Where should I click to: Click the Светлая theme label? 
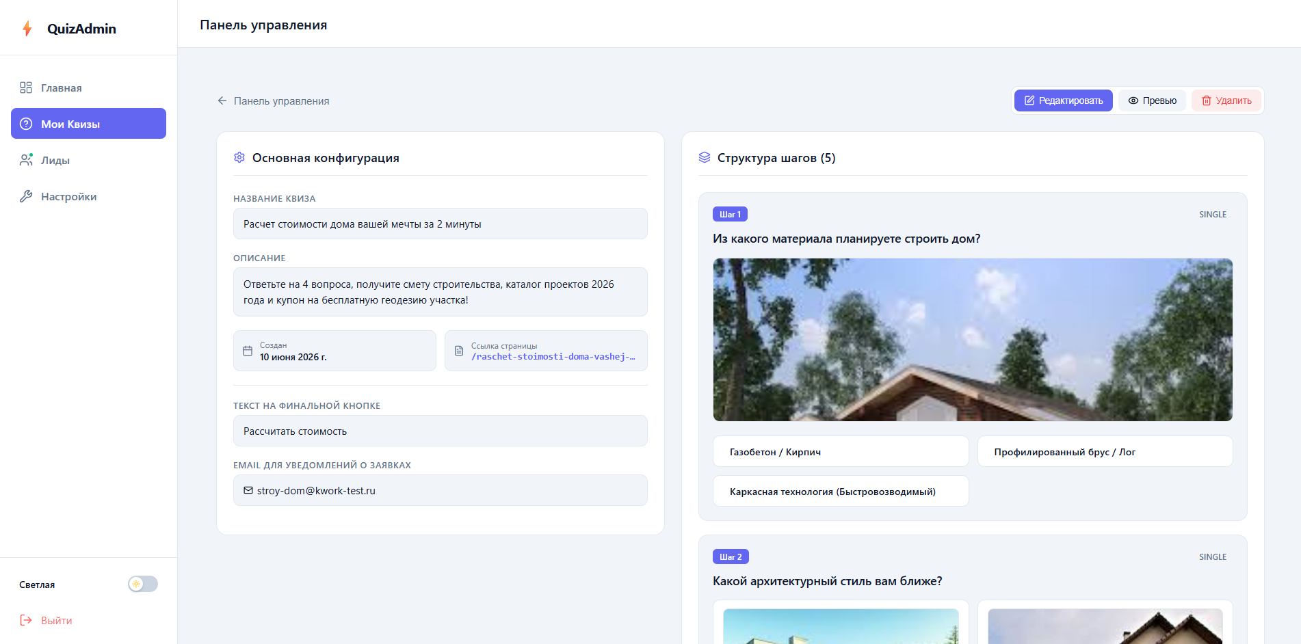pyautogui.click(x=37, y=585)
